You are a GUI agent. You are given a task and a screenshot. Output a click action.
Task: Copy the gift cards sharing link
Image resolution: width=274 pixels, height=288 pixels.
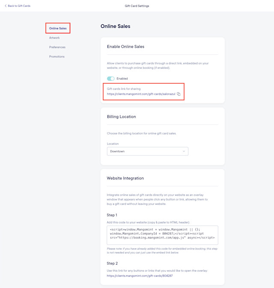click(x=179, y=94)
